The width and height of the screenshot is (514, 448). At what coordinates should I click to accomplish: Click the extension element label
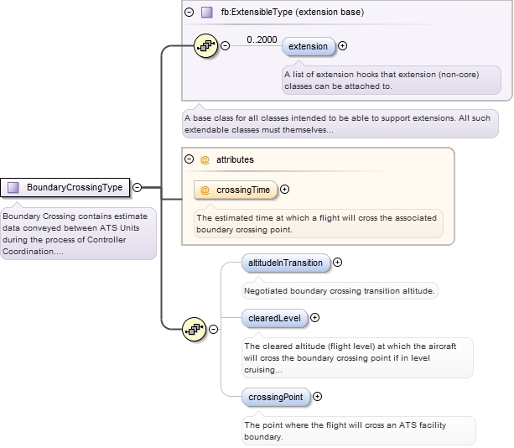308,46
